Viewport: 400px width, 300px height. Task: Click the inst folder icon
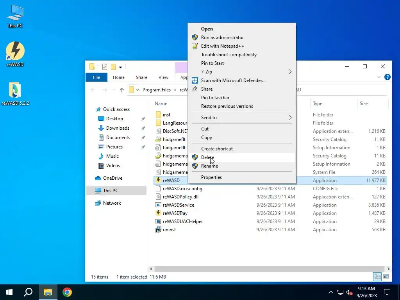click(158, 114)
